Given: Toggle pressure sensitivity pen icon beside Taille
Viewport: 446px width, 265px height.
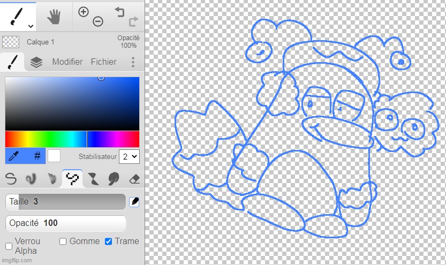Looking at the screenshot, I should 134,202.
